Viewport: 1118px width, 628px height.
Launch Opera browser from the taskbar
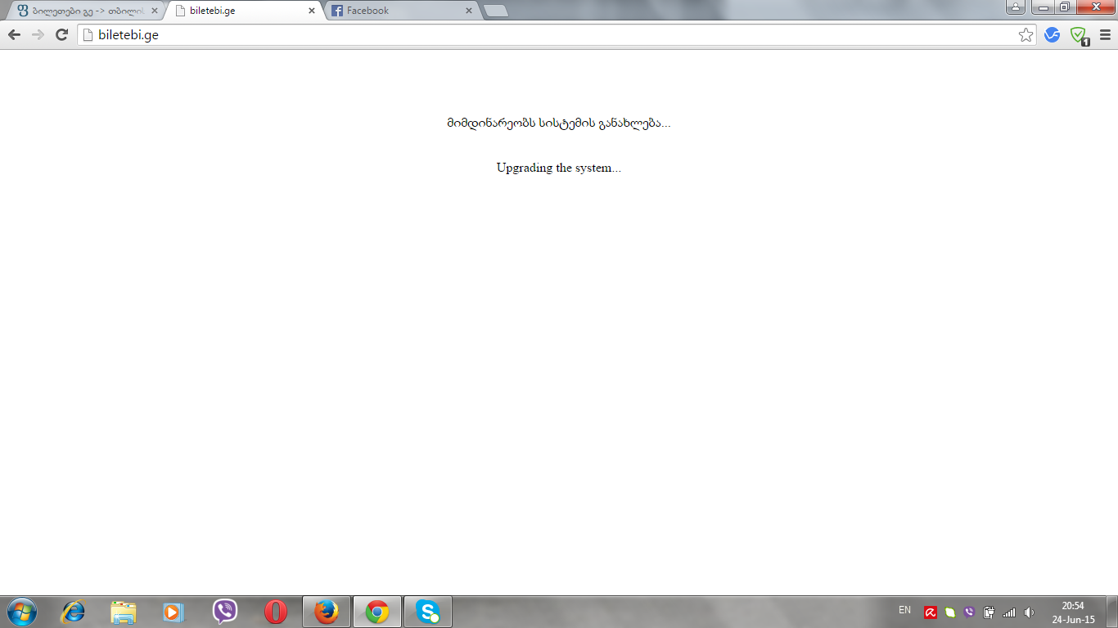click(275, 612)
